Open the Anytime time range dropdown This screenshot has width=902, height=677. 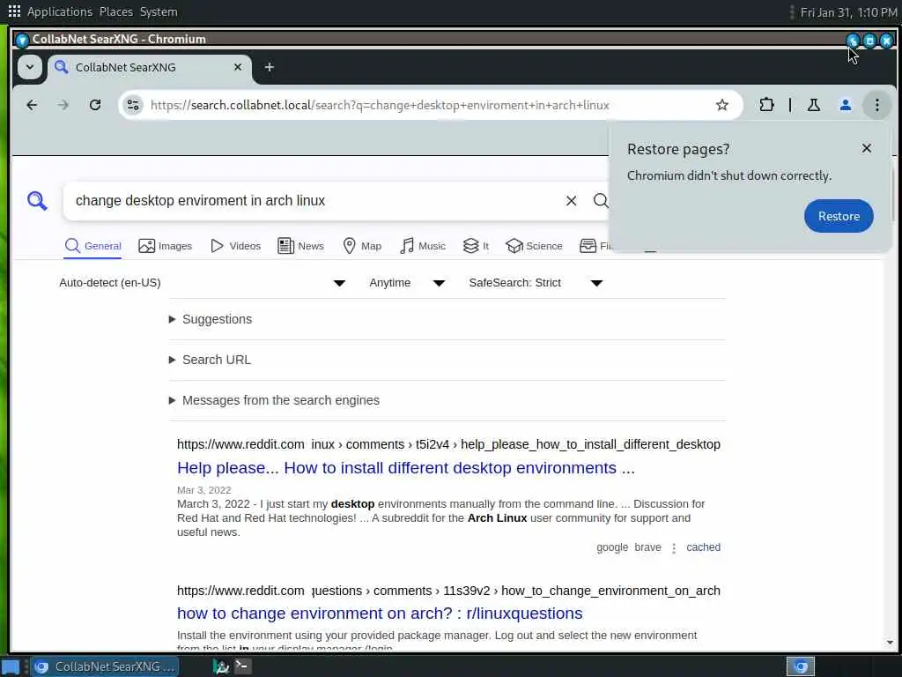407,283
